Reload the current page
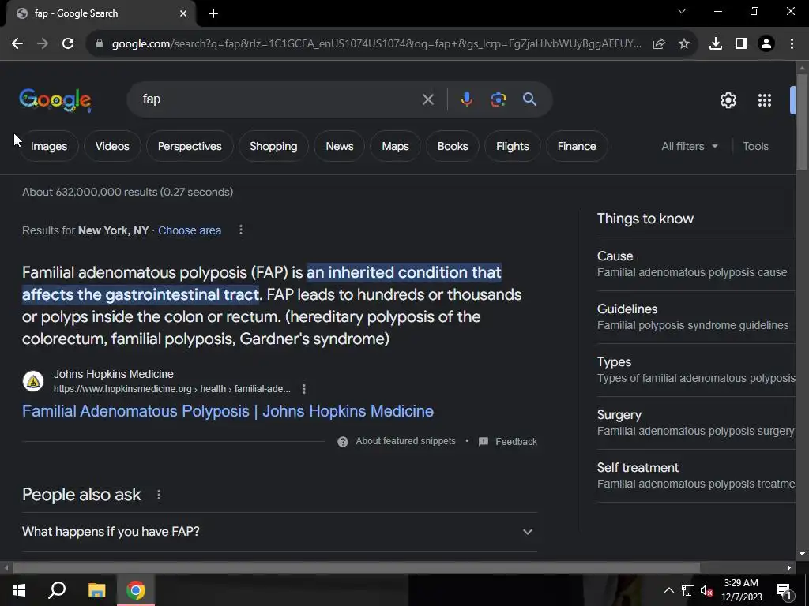This screenshot has width=809, height=606. click(68, 44)
